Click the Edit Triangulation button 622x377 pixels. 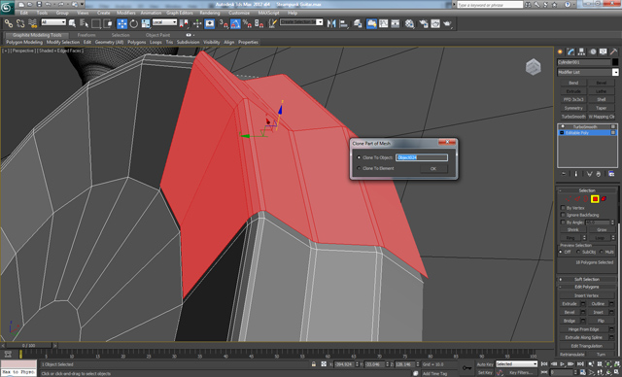[587, 346]
